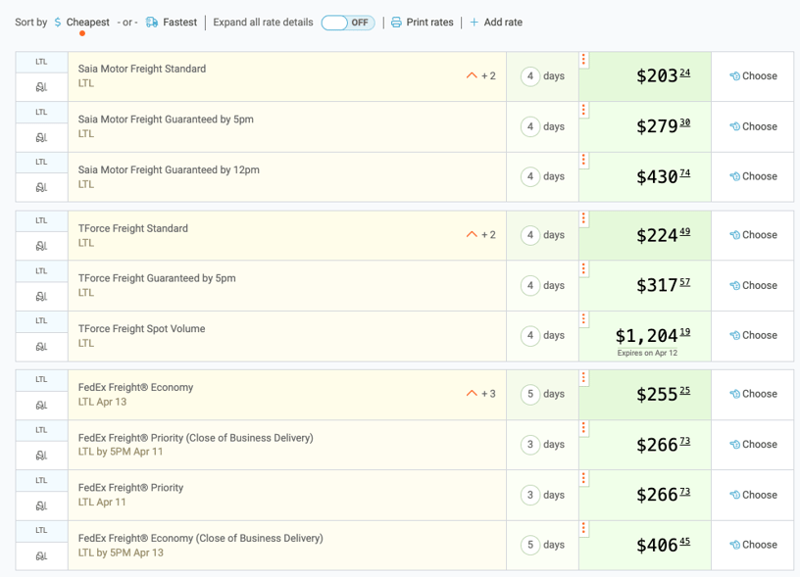Open three-dot menu for $279.30 rate
Viewport: 800px width, 577px height.
click(x=583, y=110)
